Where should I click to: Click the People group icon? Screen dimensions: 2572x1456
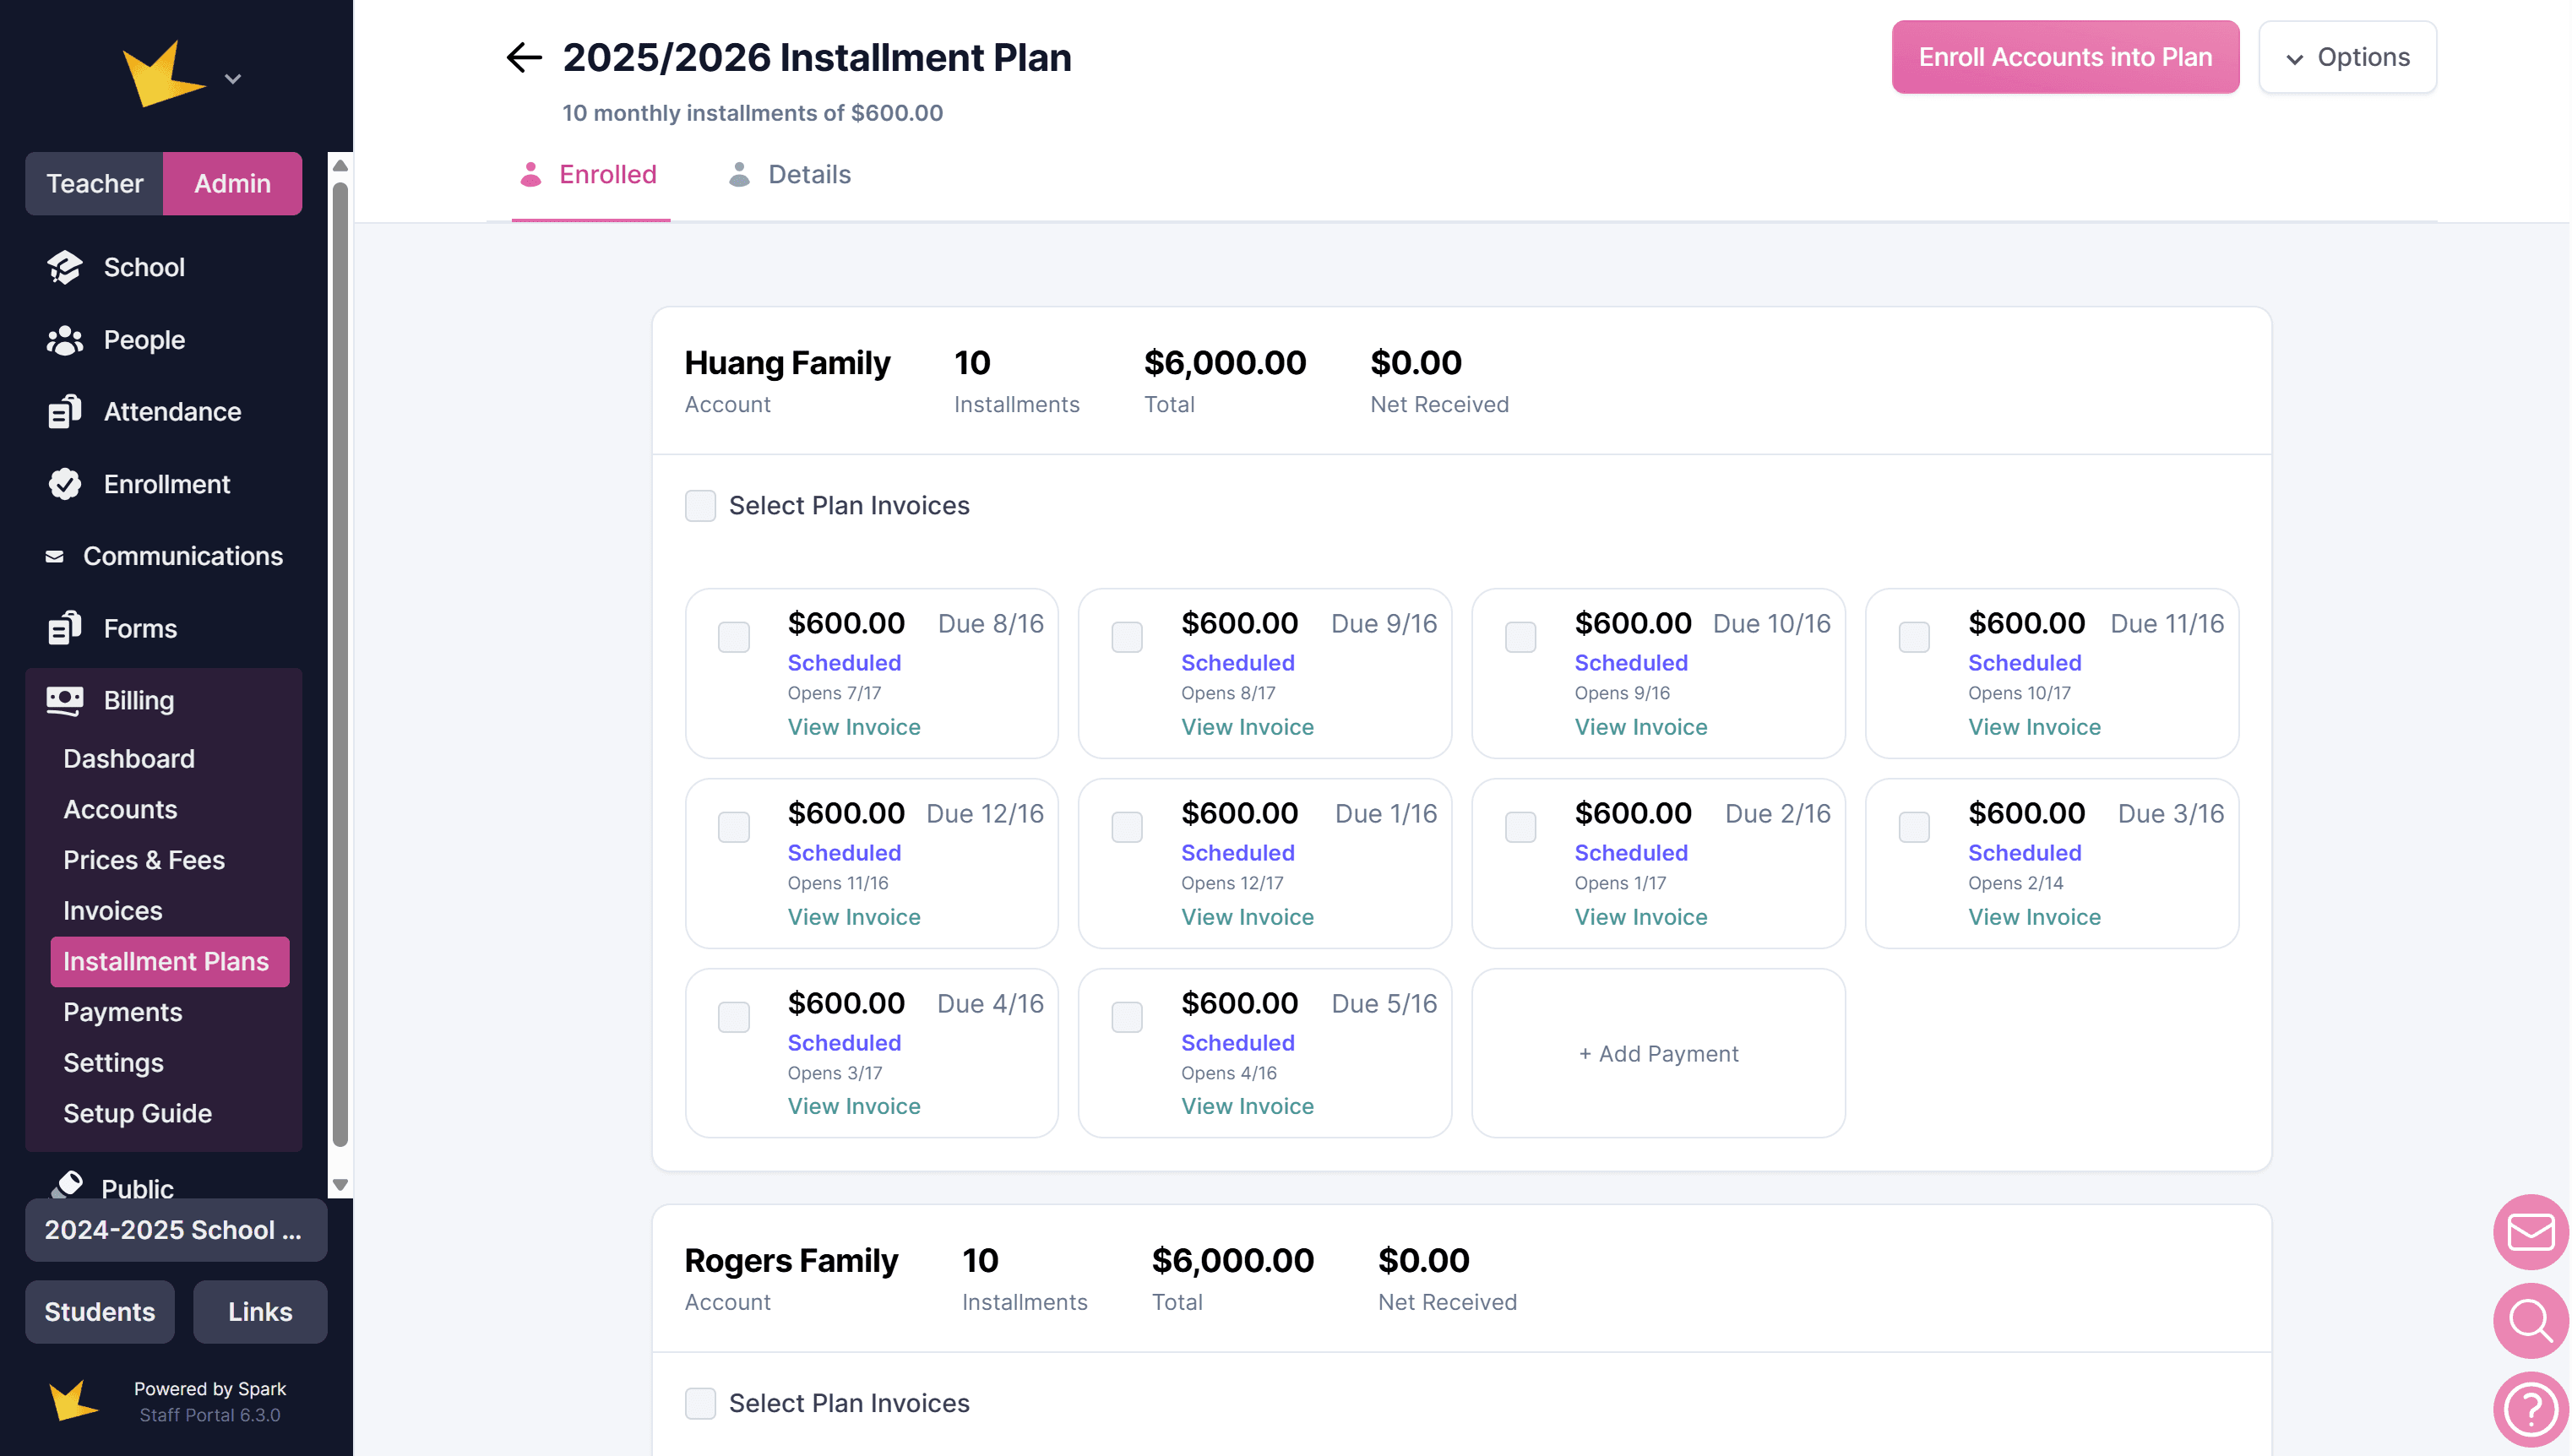pyautogui.click(x=65, y=340)
